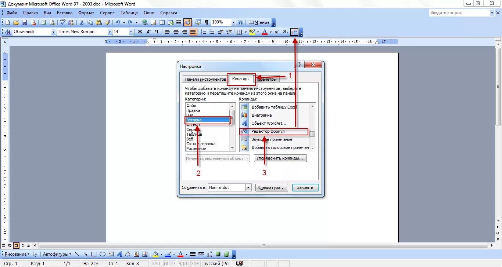This screenshot has width=502, height=267.
Task: Click the highlight color marker button
Action: pos(252,32)
